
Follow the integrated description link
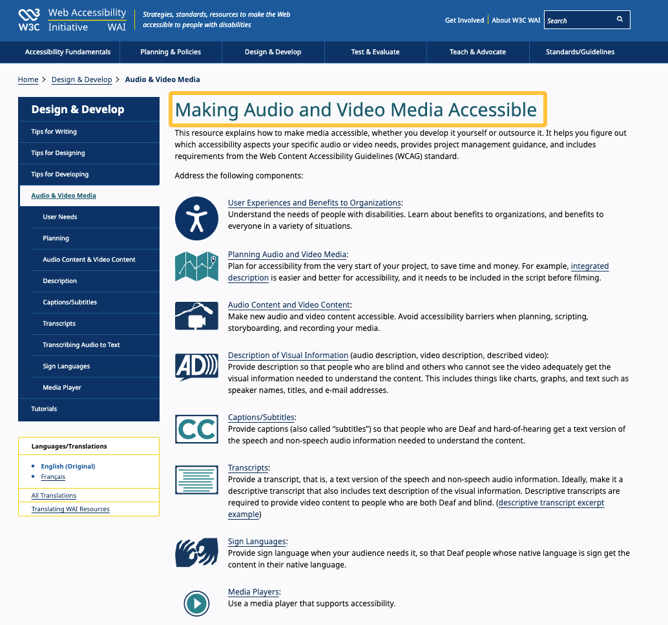(590, 266)
